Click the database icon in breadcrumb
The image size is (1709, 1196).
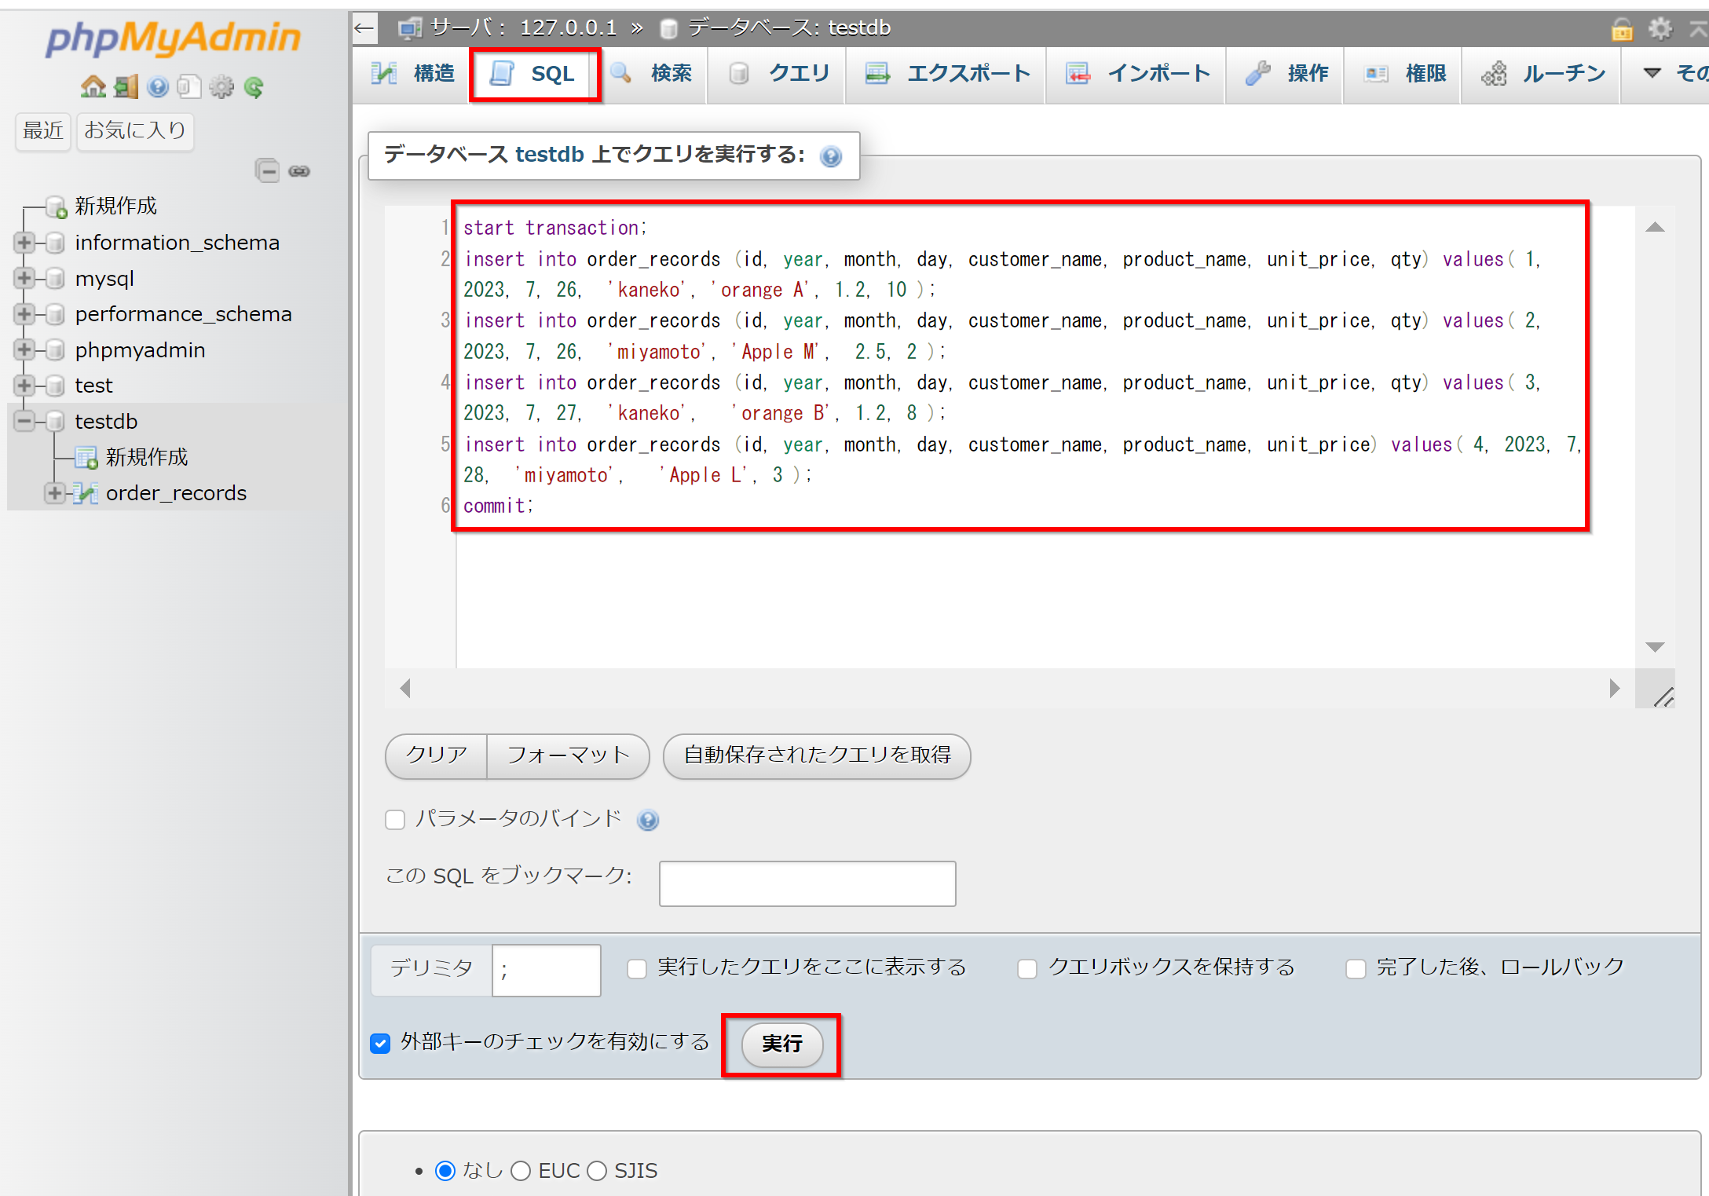click(x=669, y=29)
